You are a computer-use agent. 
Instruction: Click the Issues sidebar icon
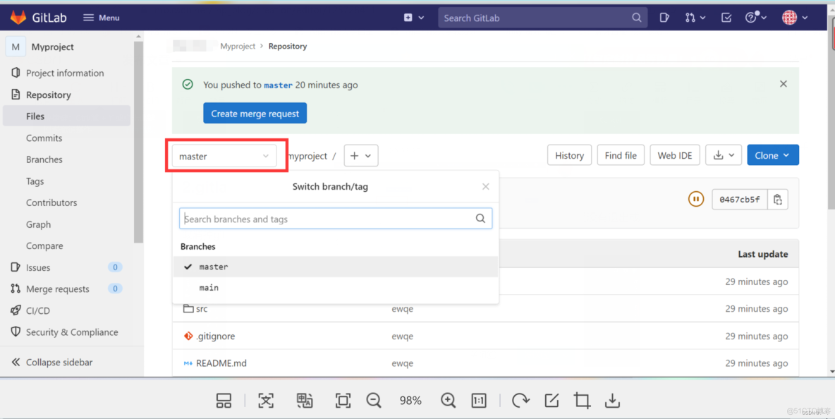pos(16,267)
